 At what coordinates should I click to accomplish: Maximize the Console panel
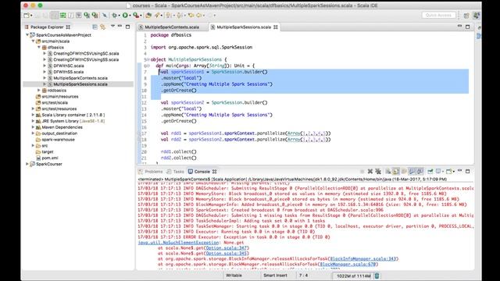467,171
